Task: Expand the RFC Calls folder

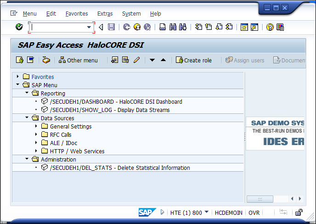Action: (x=36, y=134)
